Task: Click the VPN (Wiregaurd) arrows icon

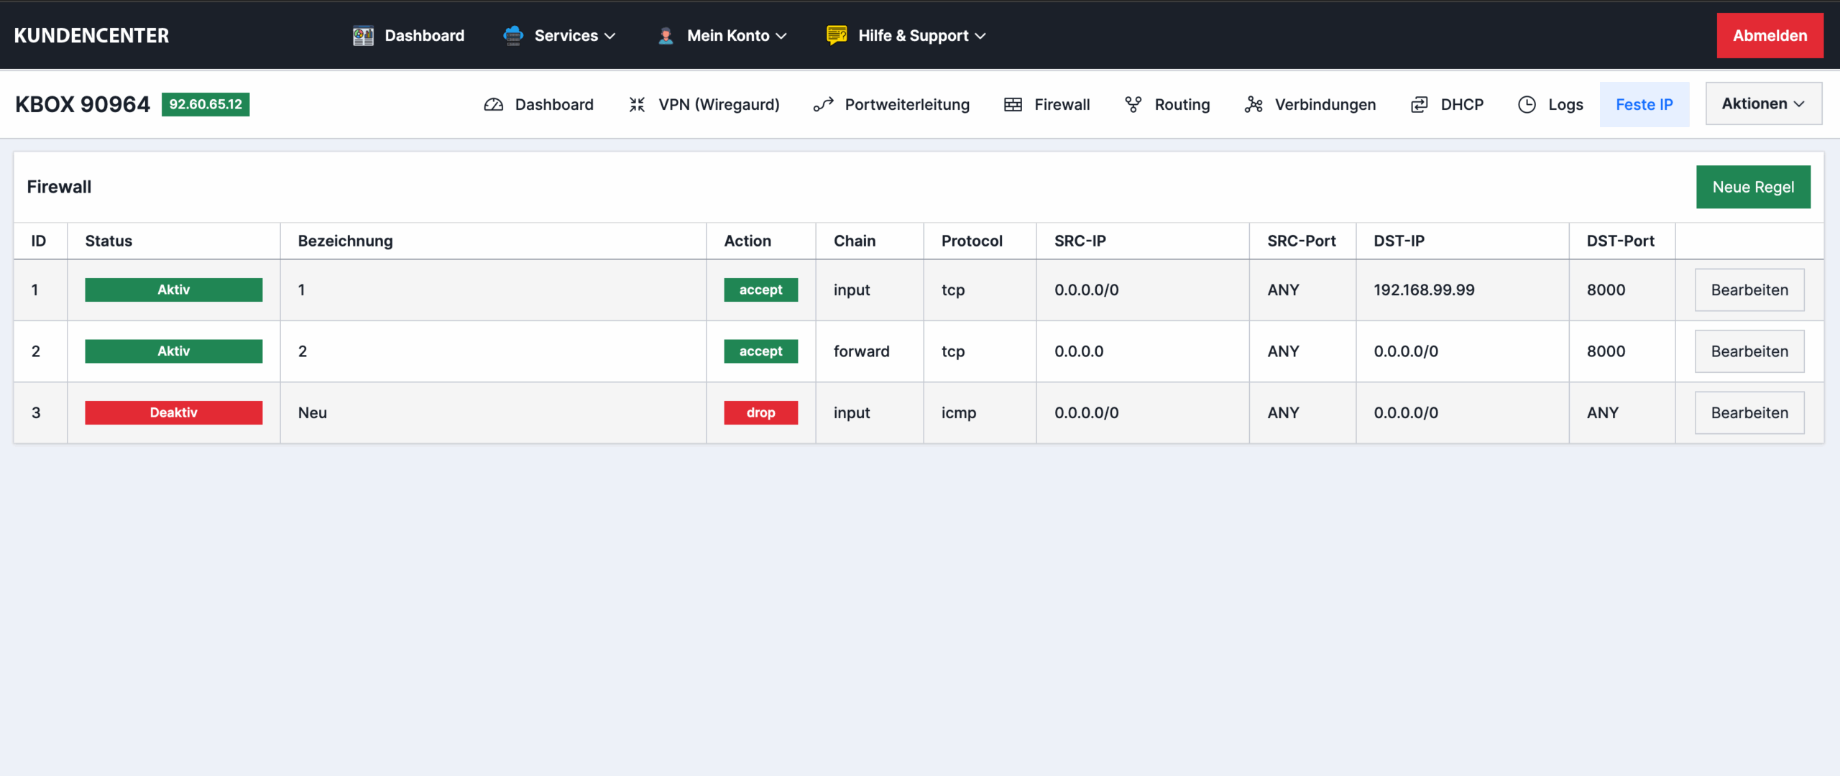Action: point(637,105)
